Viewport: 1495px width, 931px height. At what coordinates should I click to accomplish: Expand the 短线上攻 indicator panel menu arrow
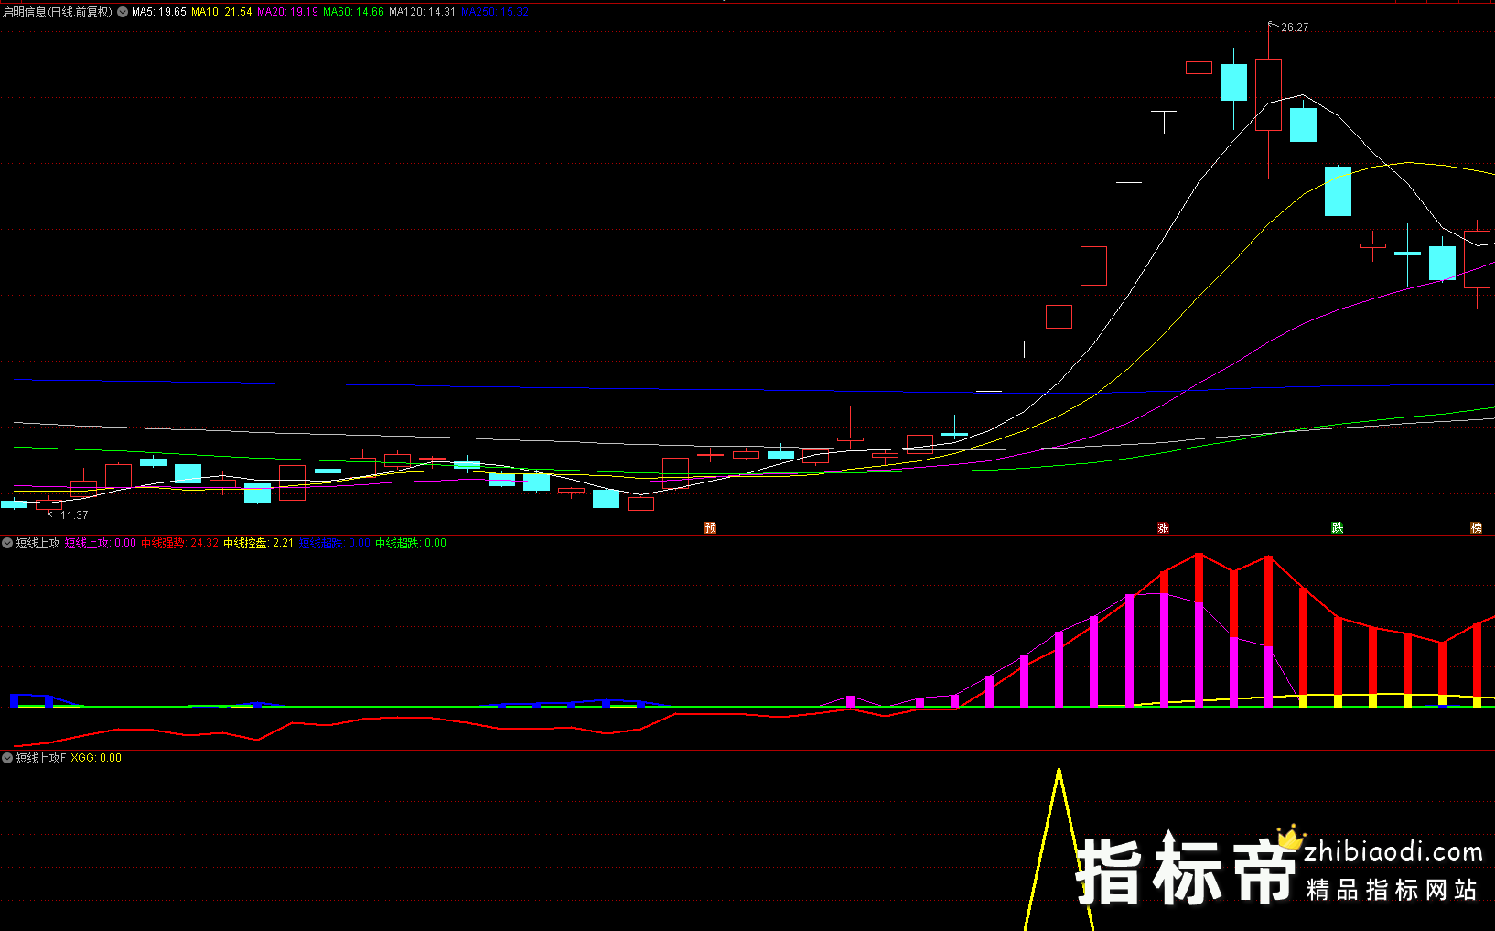coord(7,543)
